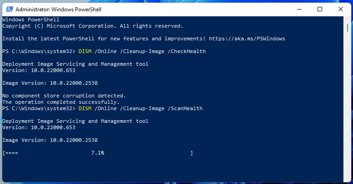This screenshot has width=353, height=184.
Task: Minimize the PowerShell window
Action: point(299,9)
